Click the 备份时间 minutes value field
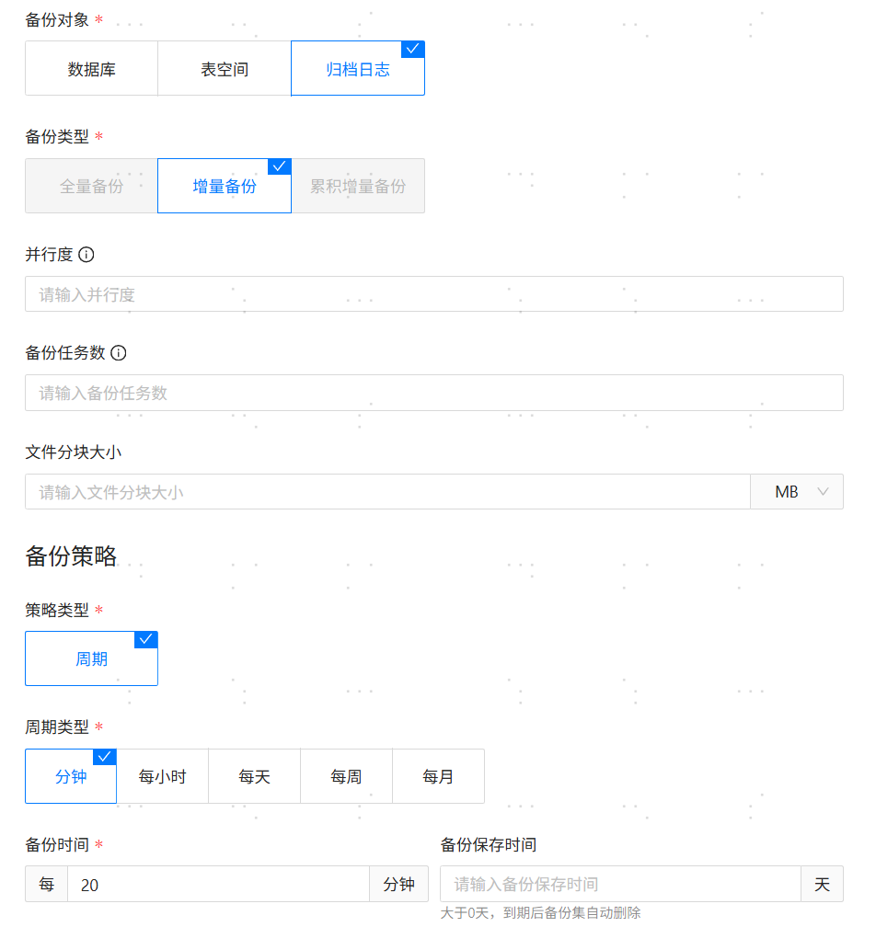Image resolution: width=876 pixels, height=927 pixels. [218, 885]
